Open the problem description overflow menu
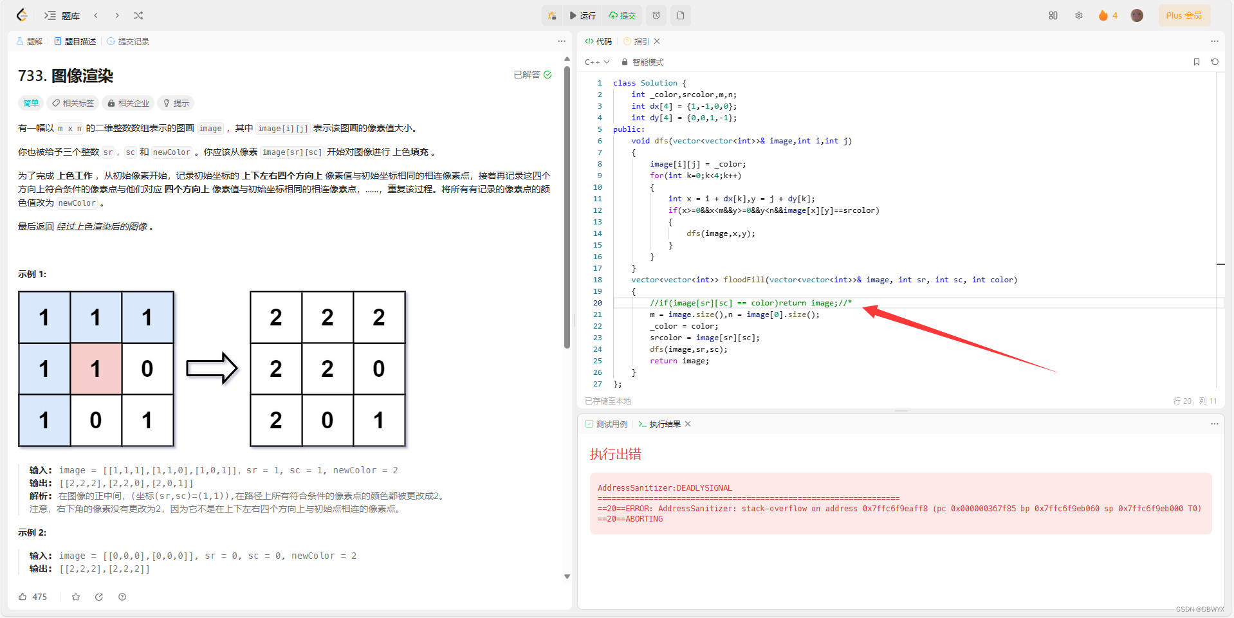Viewport: 1234px width, 618px height. [561, 41]
